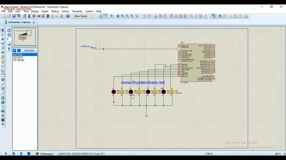Open the PCB Layout red icon
This screenshot has width=286, height=160.
(x=34, y=16)
